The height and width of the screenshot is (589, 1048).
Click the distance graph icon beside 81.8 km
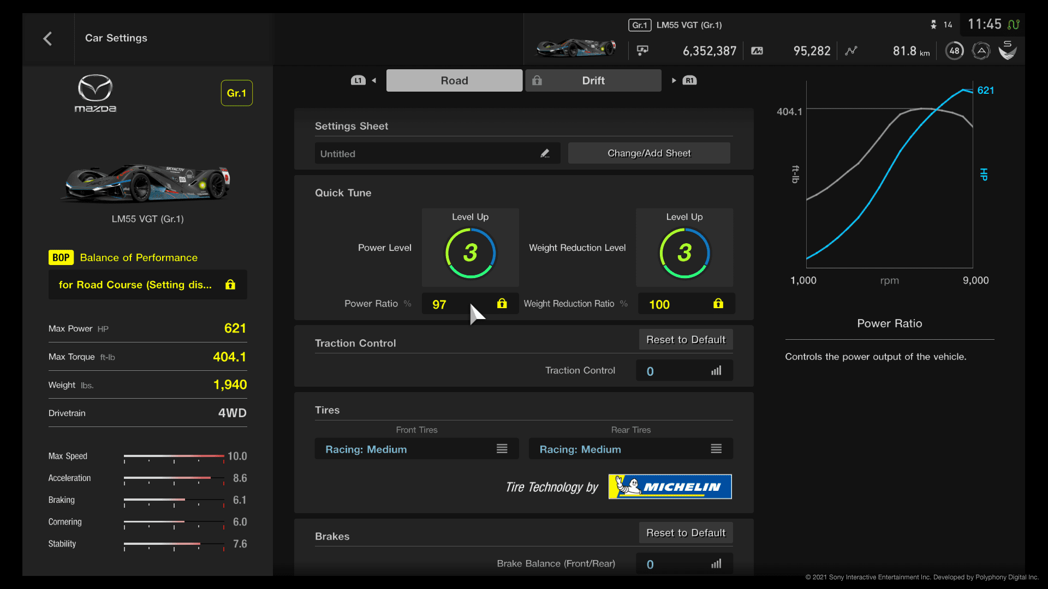point(851,51)
